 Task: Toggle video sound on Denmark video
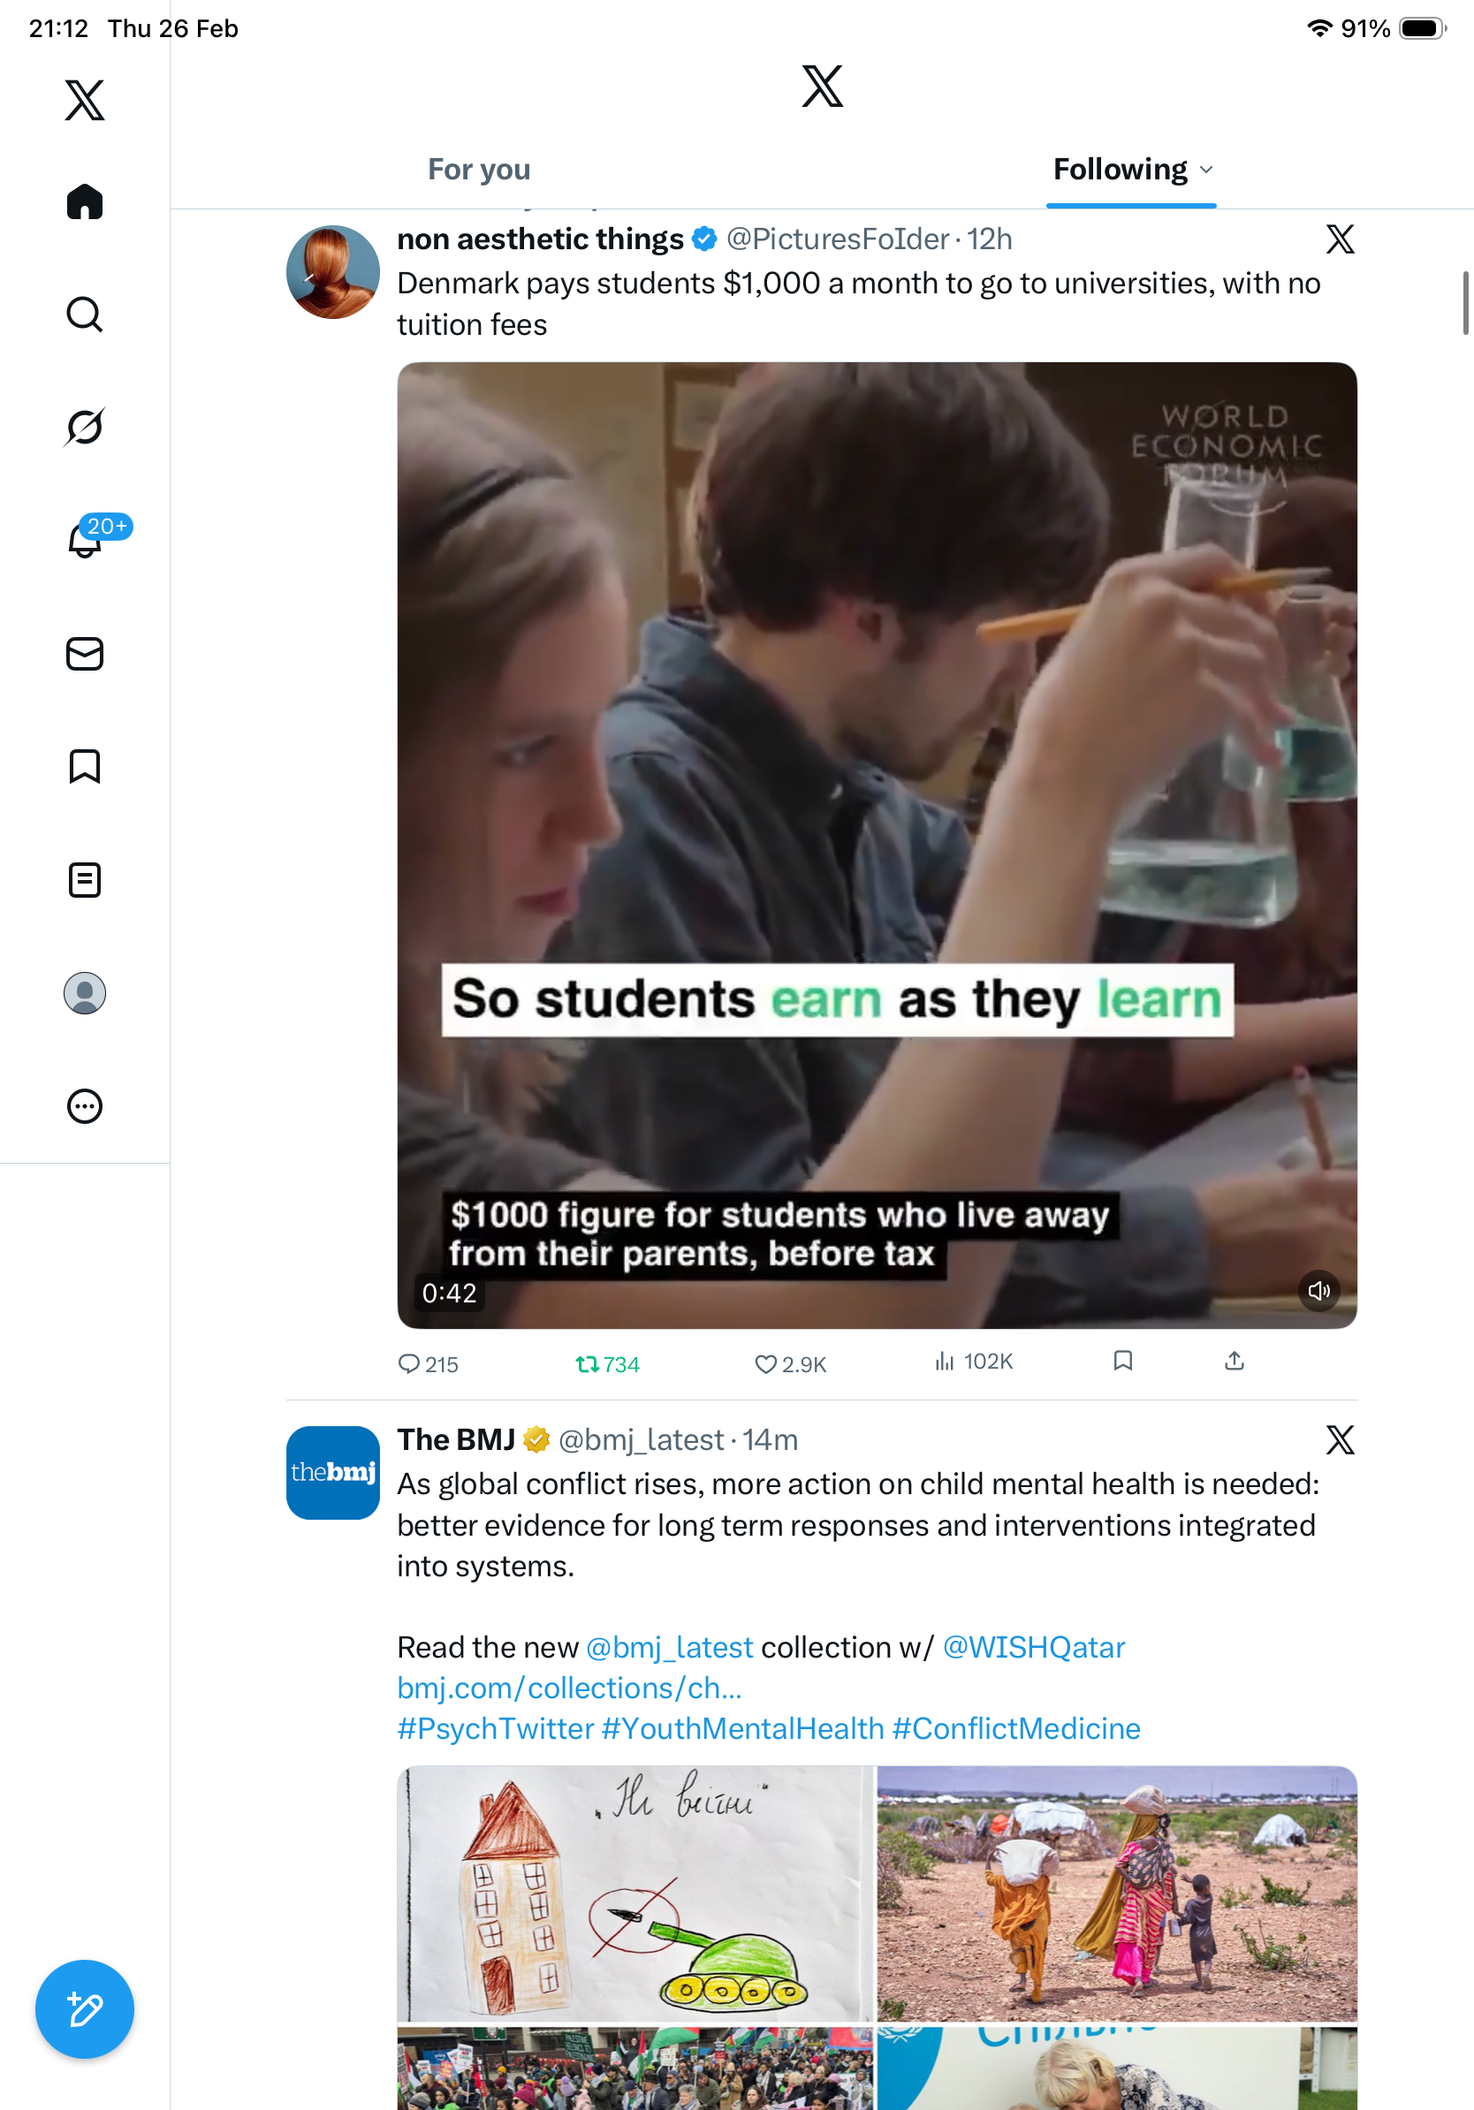(1318, 1291)
